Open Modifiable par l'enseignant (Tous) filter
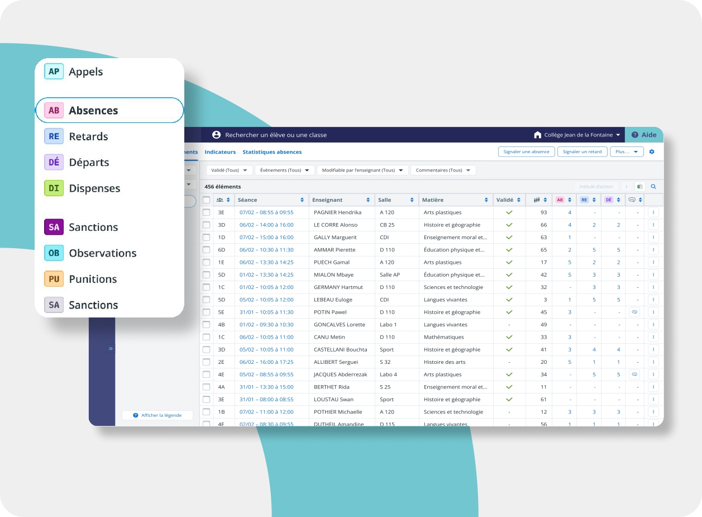This screenshot has width=702, height=517. tap(362, 170)
